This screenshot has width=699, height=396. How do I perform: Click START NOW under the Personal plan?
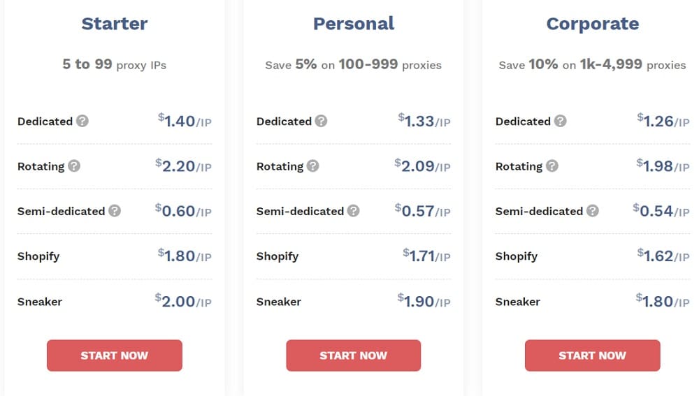click(x=354, y=355)
